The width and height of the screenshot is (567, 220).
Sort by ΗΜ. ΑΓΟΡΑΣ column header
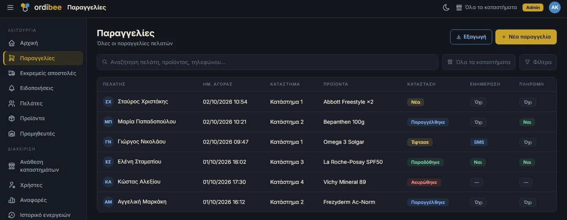click(218, 84)
